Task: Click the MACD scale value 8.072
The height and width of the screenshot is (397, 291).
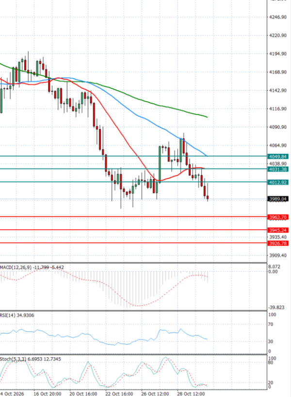Action: (x=275, y=267)
